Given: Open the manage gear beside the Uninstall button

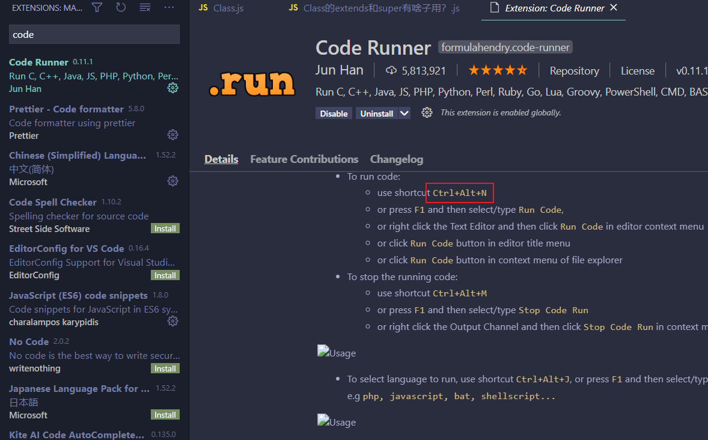Looking at the screenshot, I should click(427, 112).
